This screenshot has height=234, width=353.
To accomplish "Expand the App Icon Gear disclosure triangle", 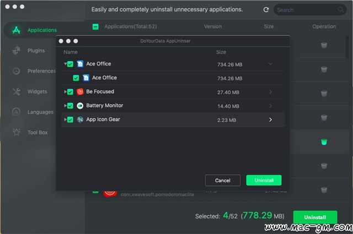I will pyautogui.click(x=65, y=119).
